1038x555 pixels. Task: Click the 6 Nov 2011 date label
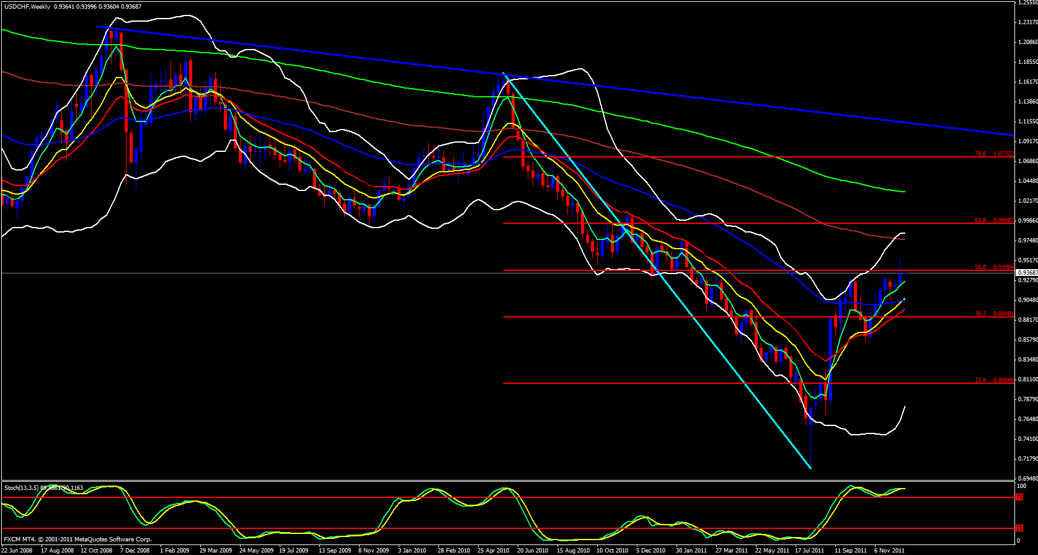(x=889, y=550)
